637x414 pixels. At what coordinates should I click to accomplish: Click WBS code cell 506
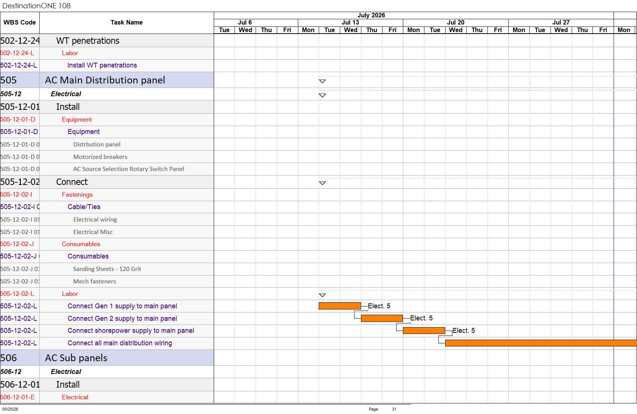click(20, 358)
